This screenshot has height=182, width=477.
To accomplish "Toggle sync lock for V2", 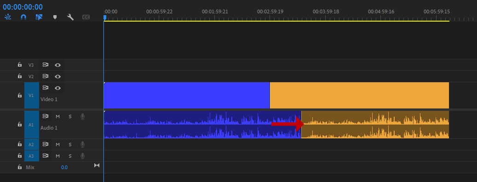I will tap(46, 76).
